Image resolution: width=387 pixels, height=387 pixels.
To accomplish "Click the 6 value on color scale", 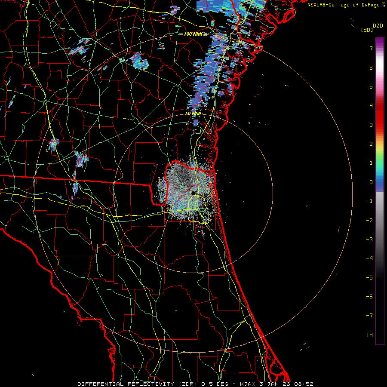I will coord(371,68).
